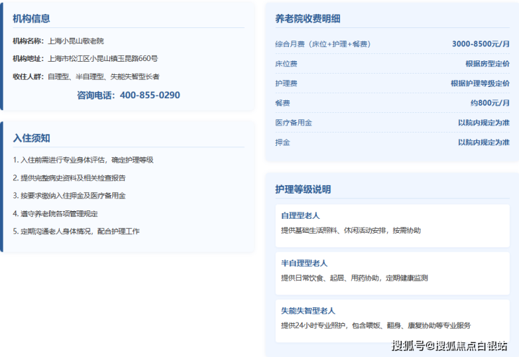Image resolution: width=519 pixels, height=357 pixels.
Task: Click the 收住人群 line listing resident types
Action: coord(86,76)
